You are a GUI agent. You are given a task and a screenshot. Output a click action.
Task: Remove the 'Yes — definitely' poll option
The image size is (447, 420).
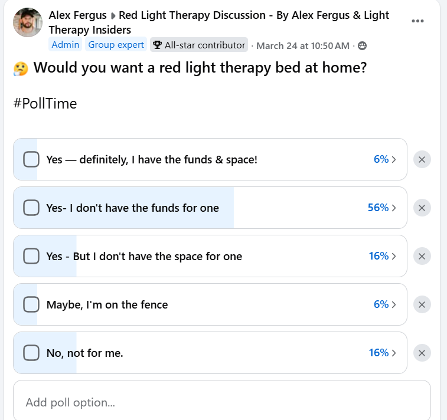422,159
